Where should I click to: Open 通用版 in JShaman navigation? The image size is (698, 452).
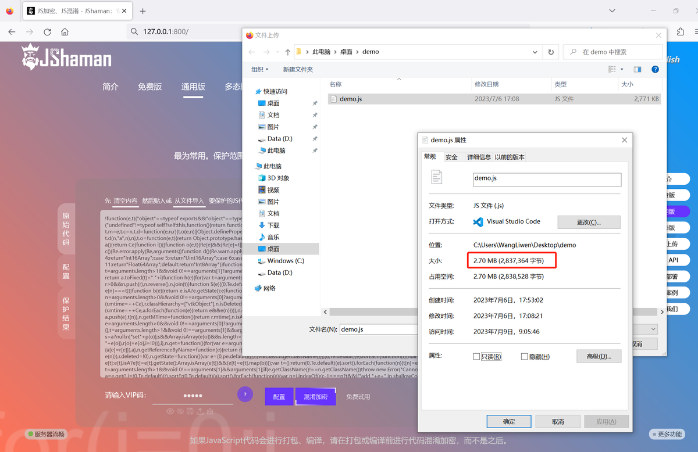193,87
